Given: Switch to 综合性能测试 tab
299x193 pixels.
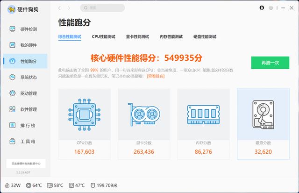Looking at the screenshot, I should 70,36.
